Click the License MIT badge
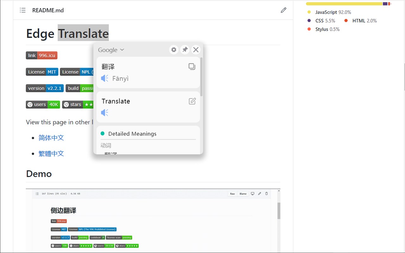The image size is (405, 253). pos(42,72)
